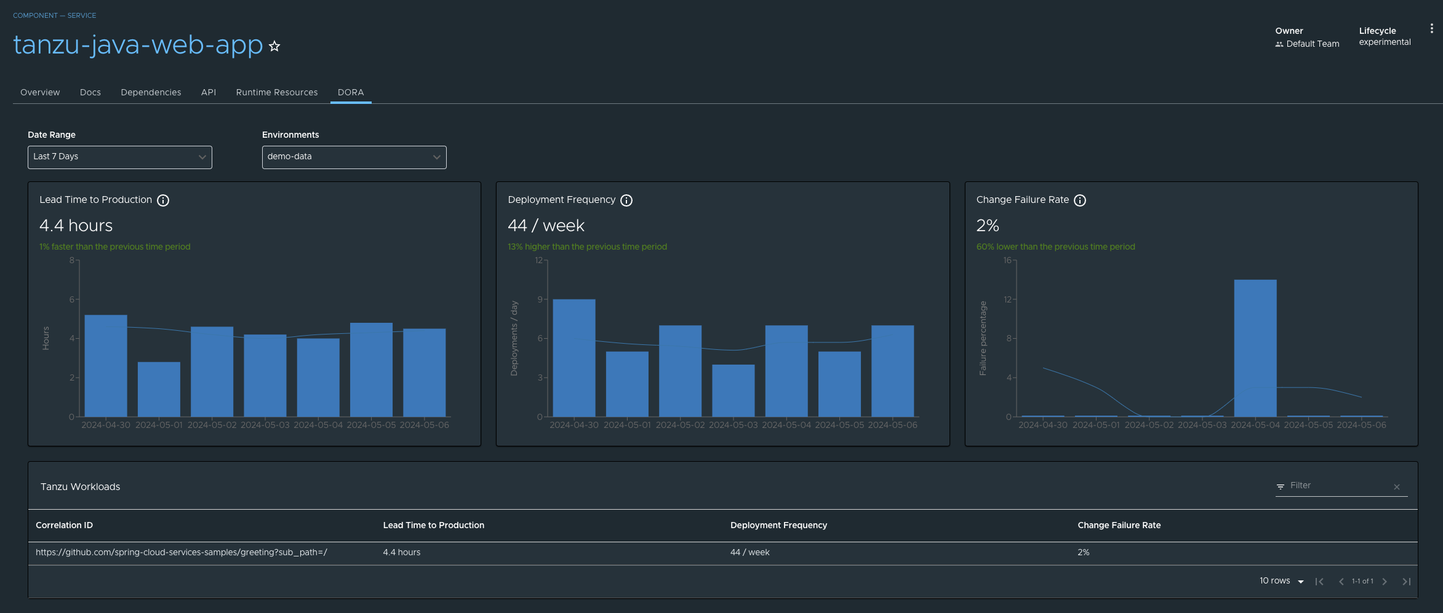Go to previous page of workloads table
The width and height of the screenshot is (1443, 613).
click(1341, 582)
